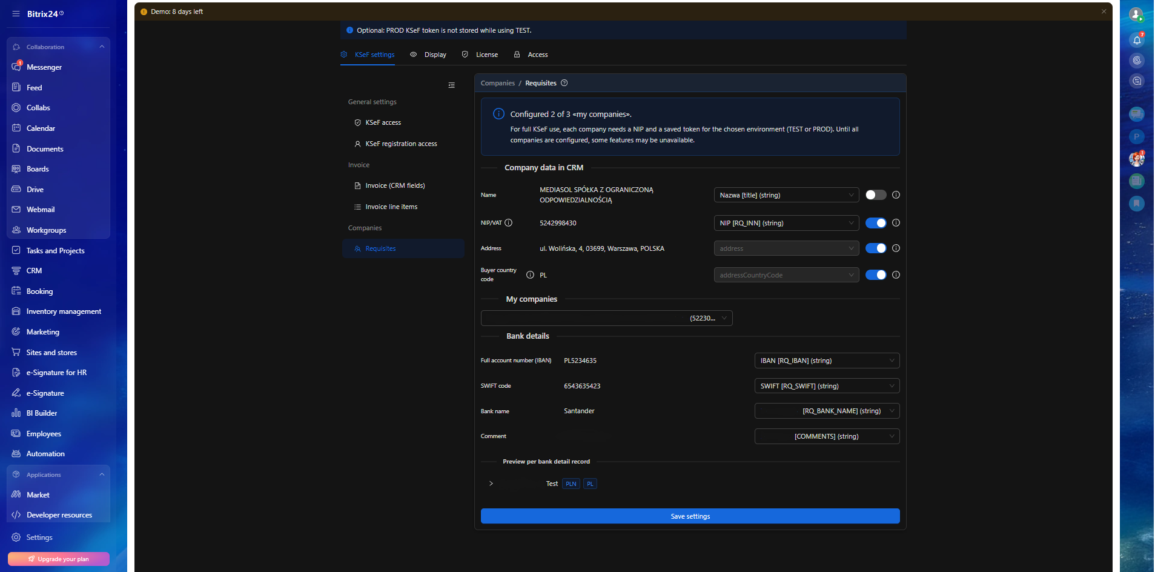Open the notifications bell icon
The height and width of the screenshot is (572, 1155).
click(1137, 40)
